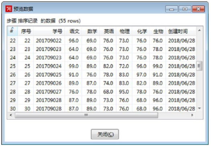Screen dimensions: 211x147
Task: Select 学号 201709028 in row 29
Action: [x=49, y=100]
